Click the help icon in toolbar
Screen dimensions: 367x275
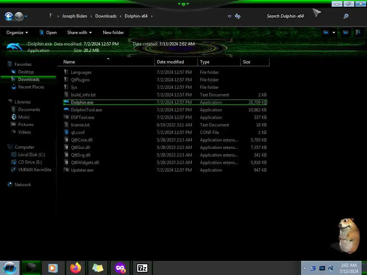coord(358,33)
